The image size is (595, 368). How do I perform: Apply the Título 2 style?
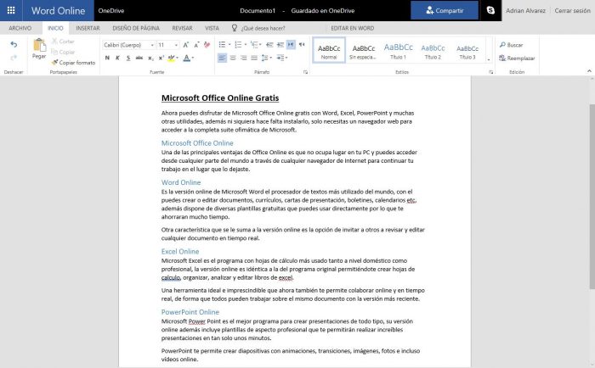(433, 50)
